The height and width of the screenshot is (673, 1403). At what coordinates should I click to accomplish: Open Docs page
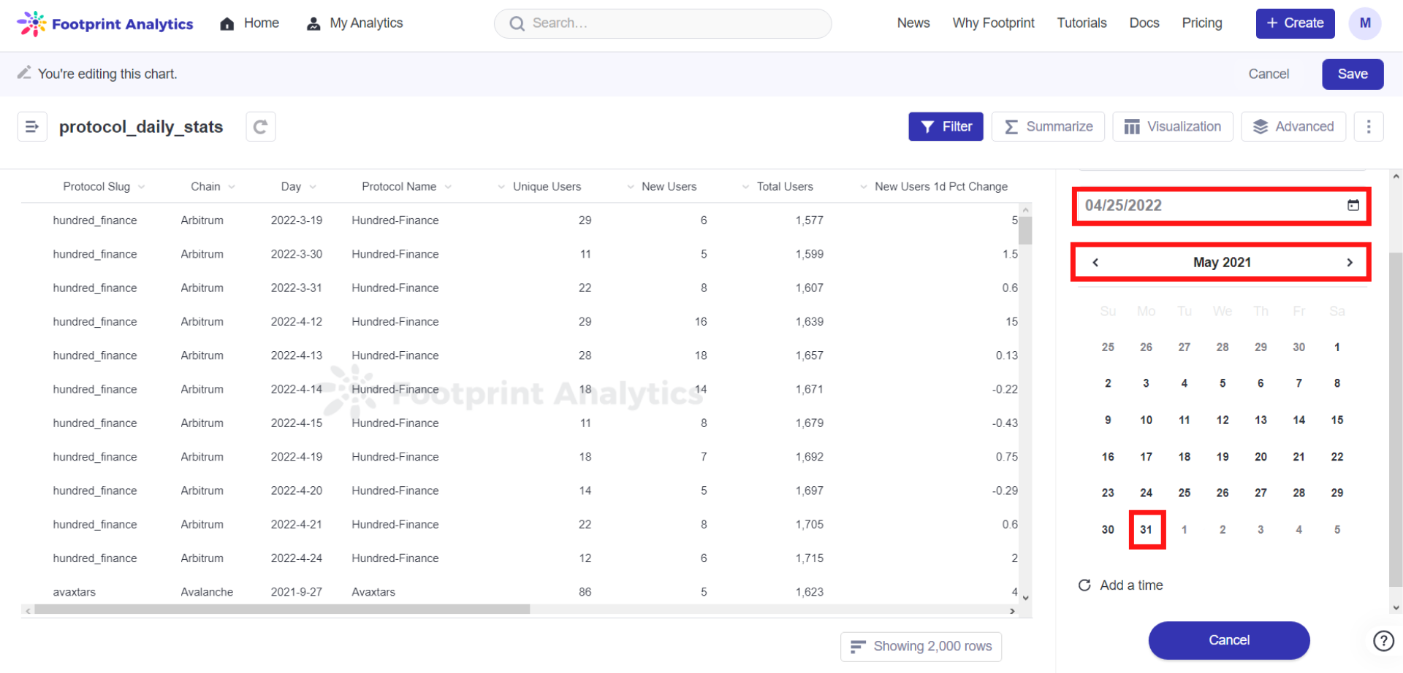pyautogui.click(x=1144, y=23)
